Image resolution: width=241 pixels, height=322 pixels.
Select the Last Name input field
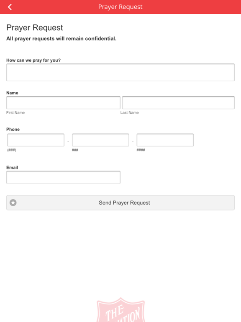pos(178,103)
